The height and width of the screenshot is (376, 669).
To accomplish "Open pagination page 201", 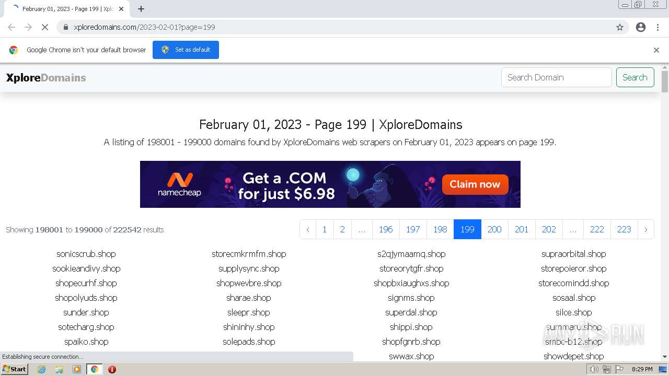I will click(522, 229).
